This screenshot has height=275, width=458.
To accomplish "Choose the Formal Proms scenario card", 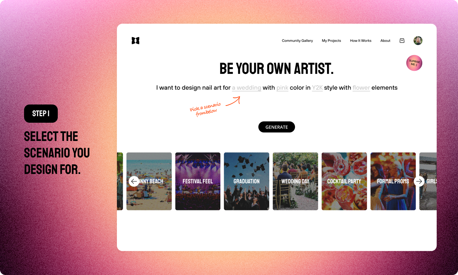I will point(393,181).
